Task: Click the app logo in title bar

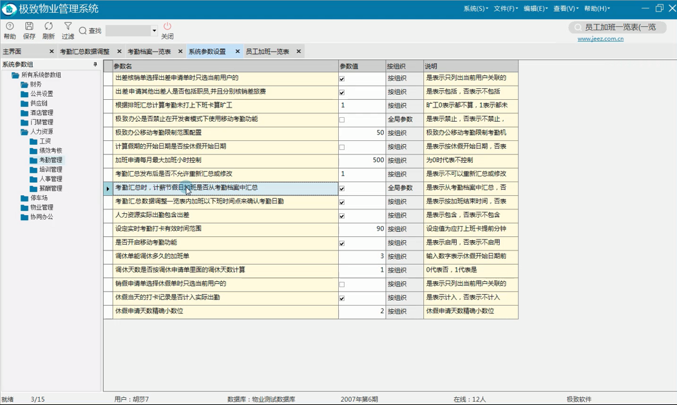Action: tap(8, 9)
